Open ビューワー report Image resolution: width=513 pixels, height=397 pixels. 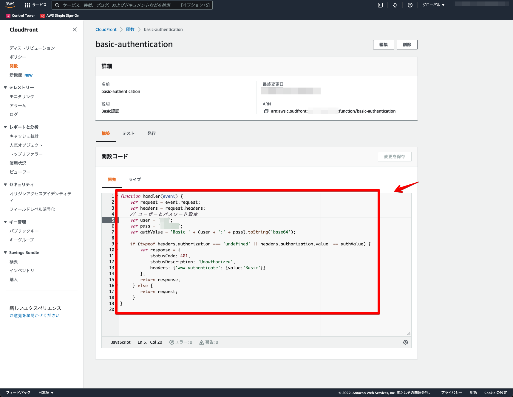pos(20,172)
